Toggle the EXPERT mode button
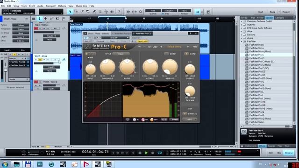The height and width of the screenshot is (168, 299). [x=175, y=119]
